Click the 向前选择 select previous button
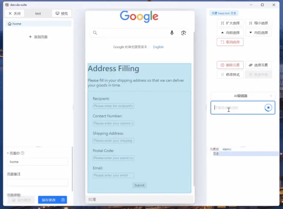The width and height of the screenshot is (283, 209). click(230, 33)
